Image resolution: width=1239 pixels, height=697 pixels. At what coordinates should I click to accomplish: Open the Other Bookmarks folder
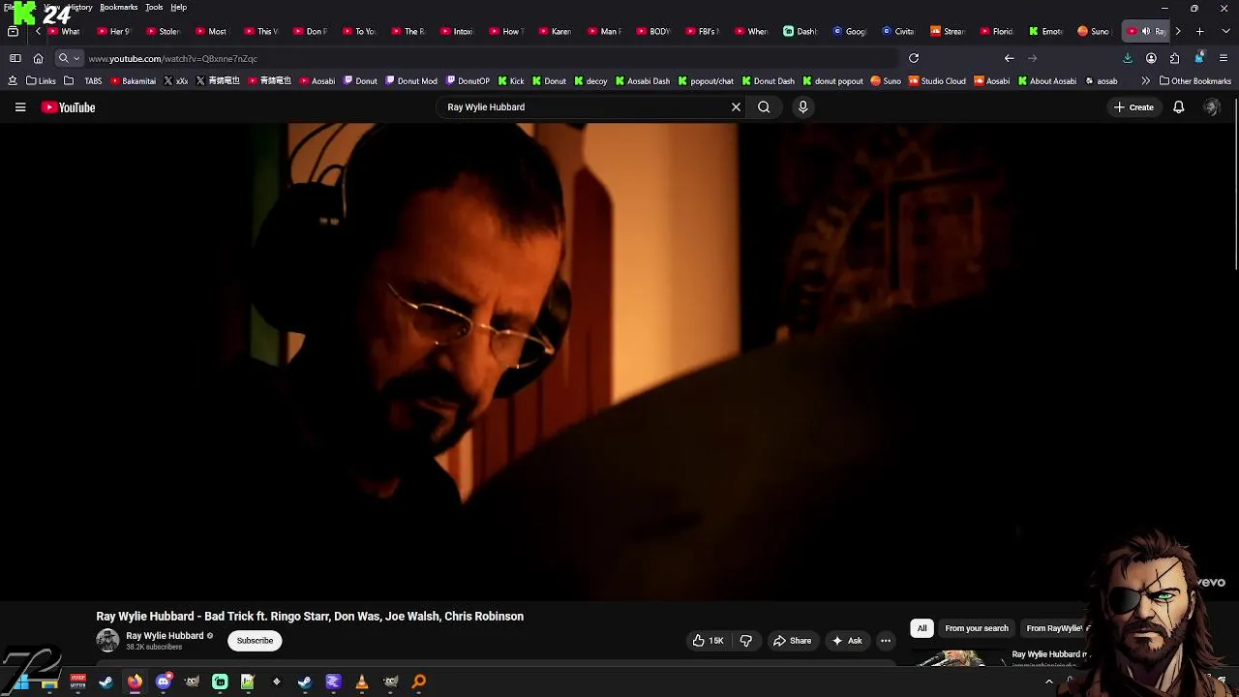[1195, 81]
